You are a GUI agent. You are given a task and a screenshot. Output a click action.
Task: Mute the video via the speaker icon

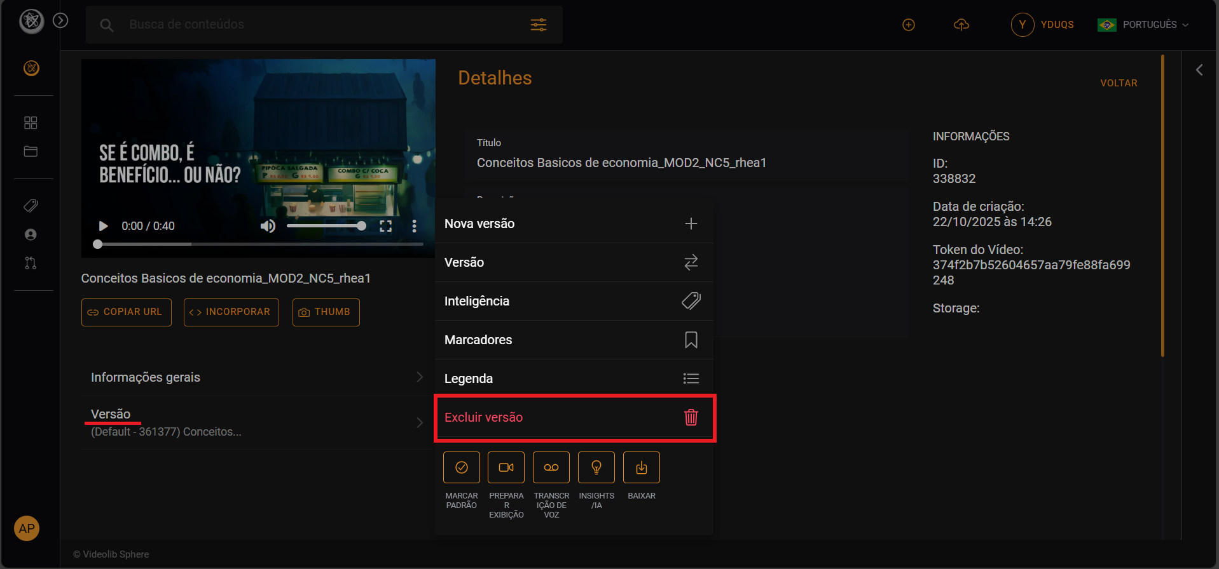click(268, 226)
